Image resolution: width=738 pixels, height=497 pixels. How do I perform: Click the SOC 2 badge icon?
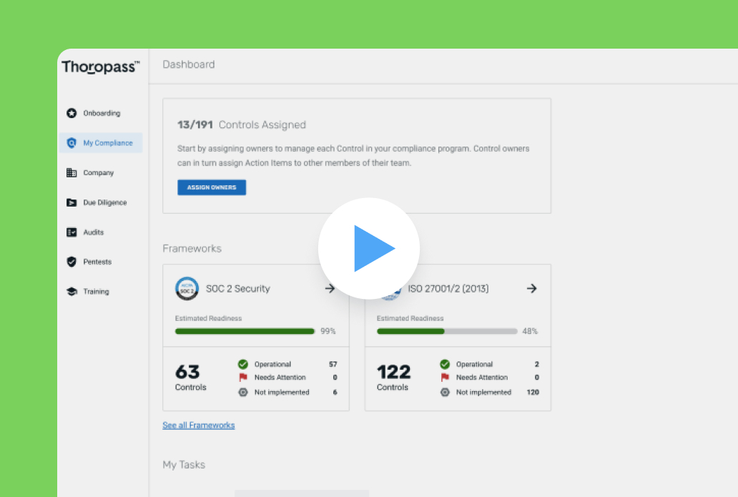click(187, 288)
